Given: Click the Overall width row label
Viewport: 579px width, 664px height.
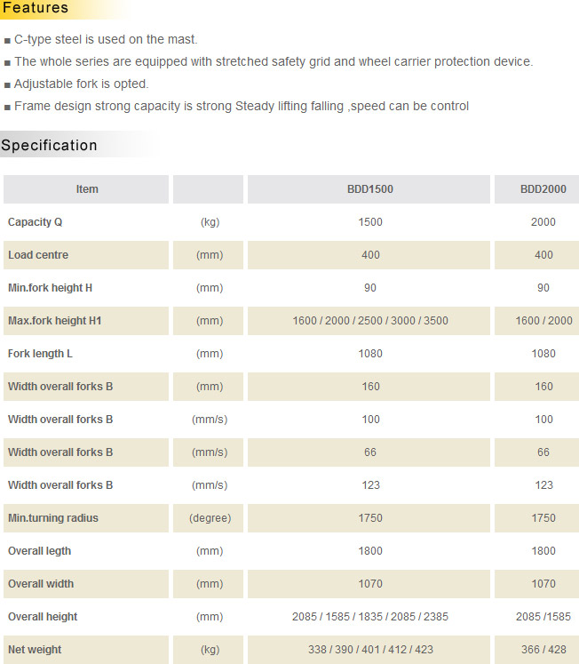Looking at the screenshot, I should pos(41,584).
